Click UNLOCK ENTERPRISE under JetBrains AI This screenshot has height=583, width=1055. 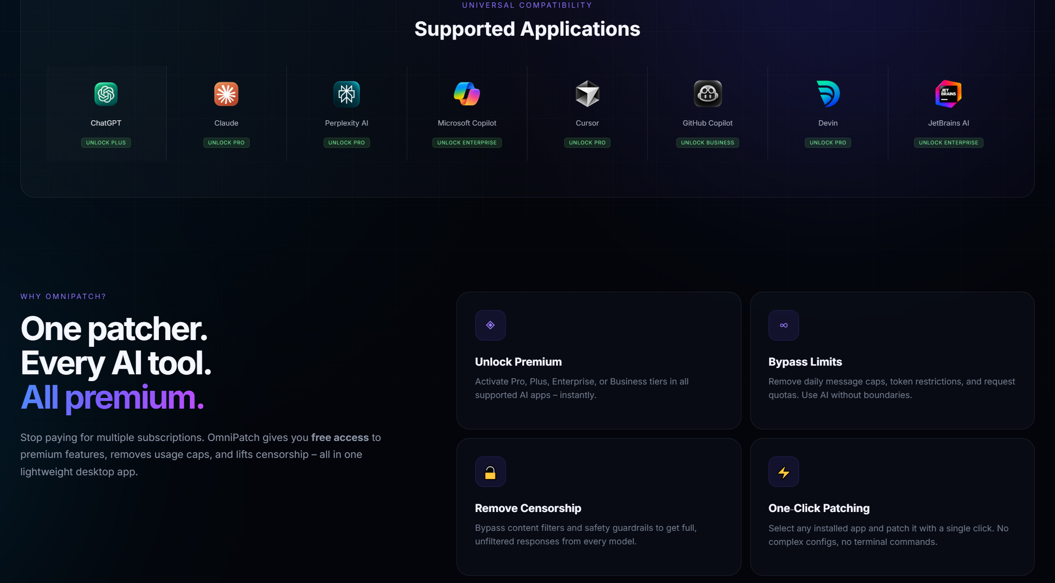pos(948,142)
